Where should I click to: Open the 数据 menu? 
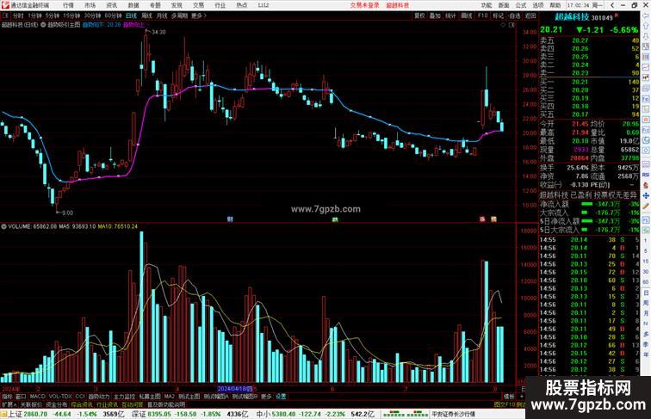(133, 5)
